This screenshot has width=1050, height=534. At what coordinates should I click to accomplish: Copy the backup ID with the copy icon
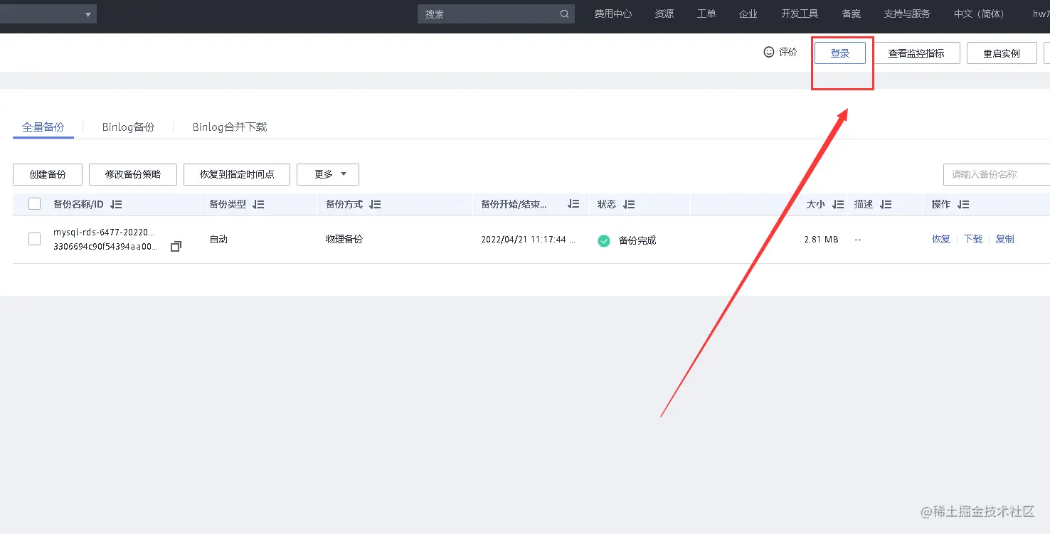[x=176, y=246]
